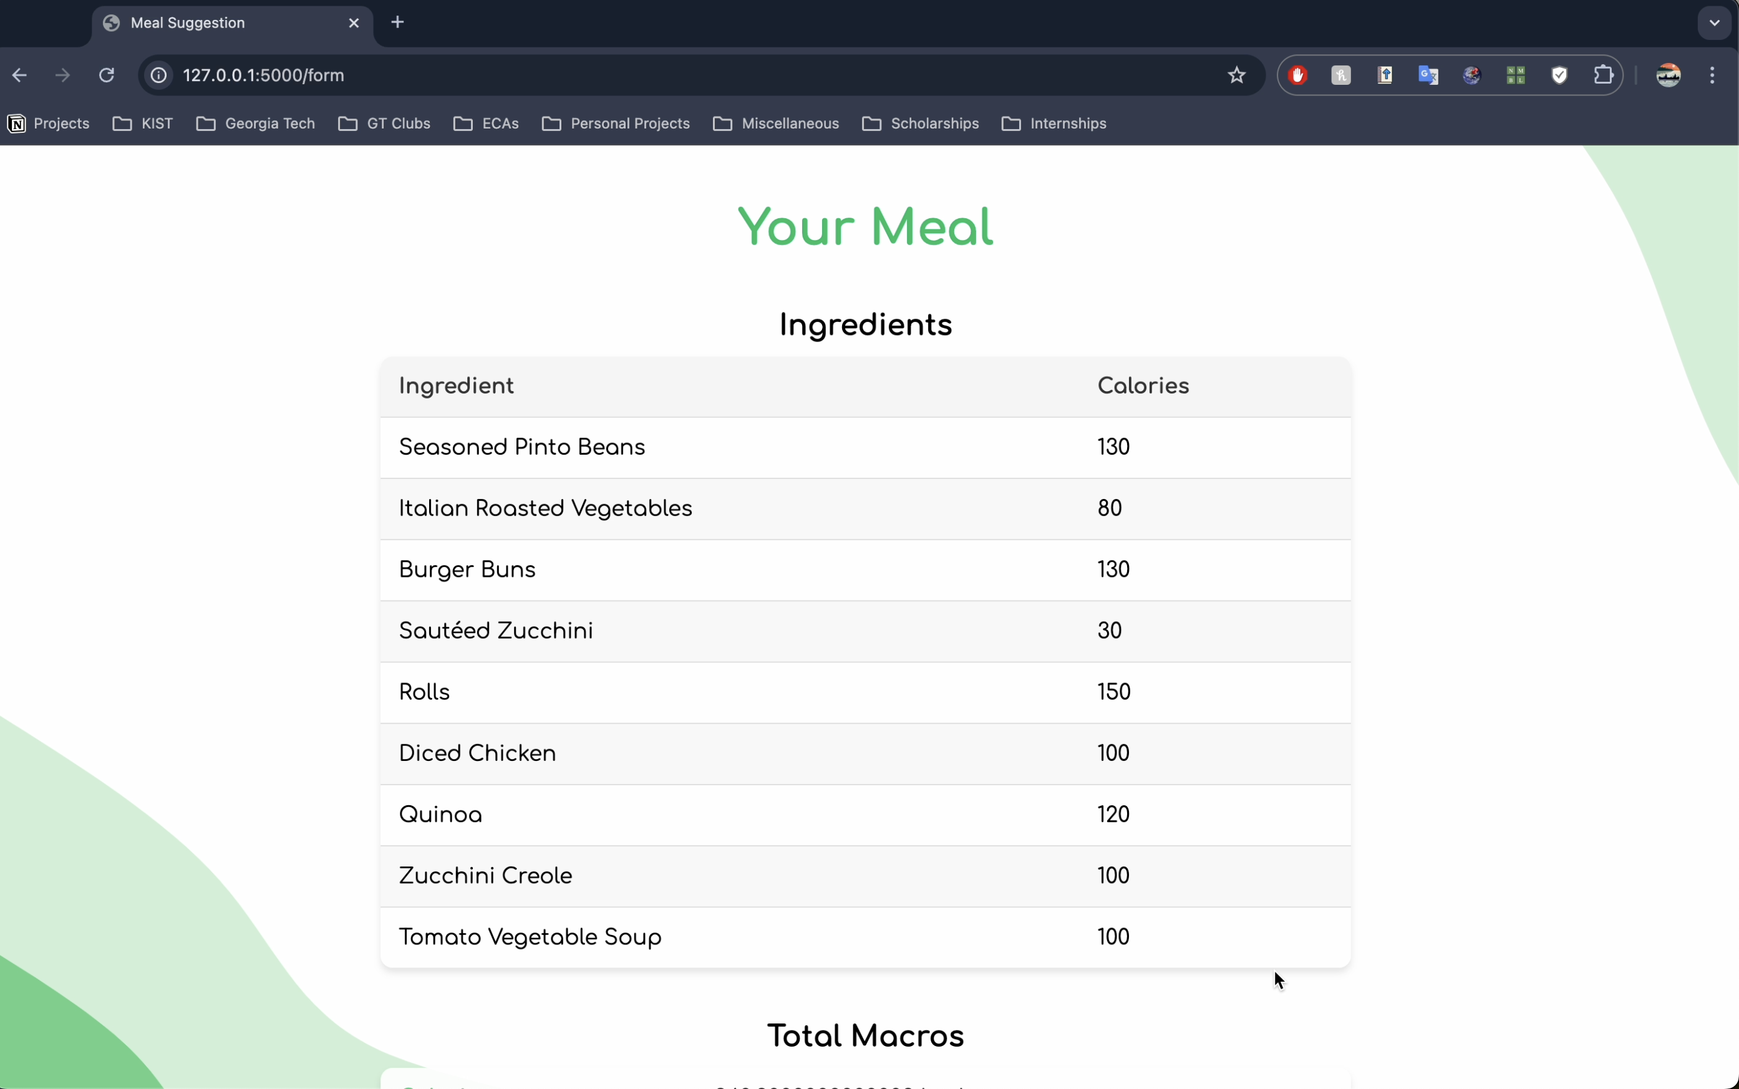Click the Google Translate extension icon
This screenshot has height=1089, width=1739.
(1428, 75)
